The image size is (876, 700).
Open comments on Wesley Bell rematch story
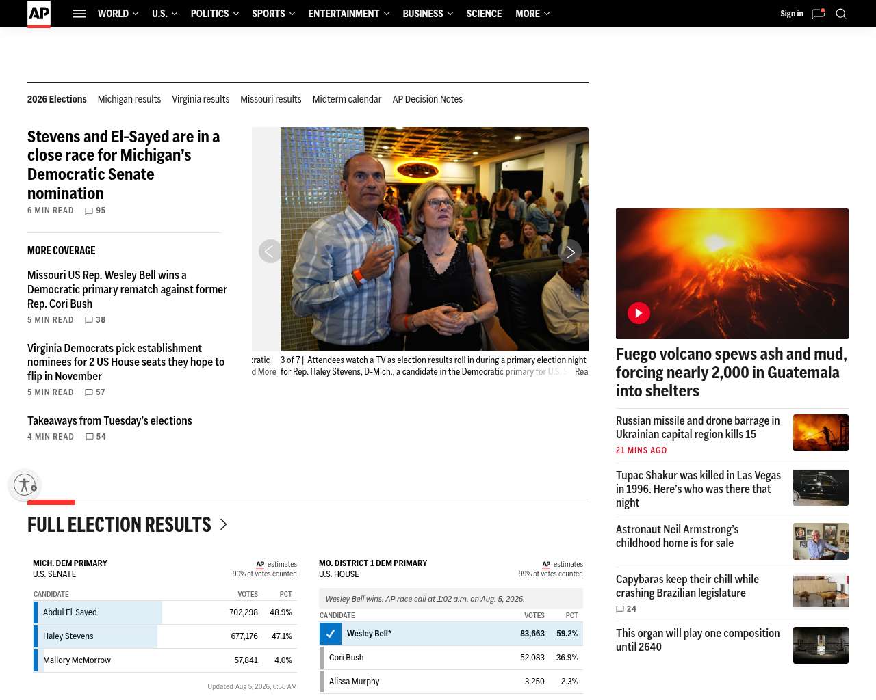tap(95, 320)
